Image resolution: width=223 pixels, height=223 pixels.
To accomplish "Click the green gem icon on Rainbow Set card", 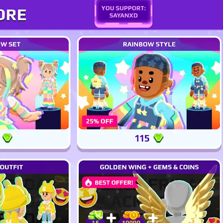I will click(x=8, y=138).
